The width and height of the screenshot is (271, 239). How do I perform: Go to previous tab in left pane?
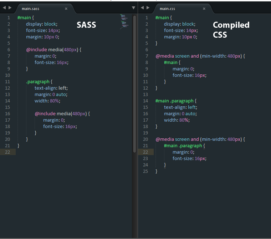[x=4, y=7]
